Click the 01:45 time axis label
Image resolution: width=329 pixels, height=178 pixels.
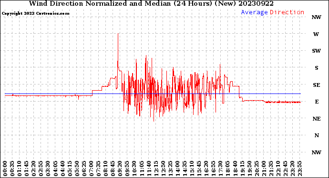(x=26, y=169)
